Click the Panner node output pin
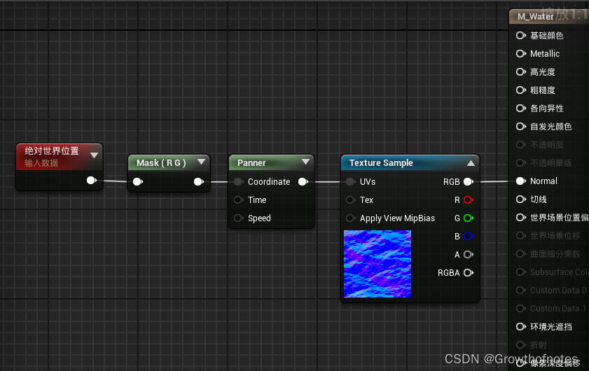The image size is (589, 371). [x=303, y=182]
